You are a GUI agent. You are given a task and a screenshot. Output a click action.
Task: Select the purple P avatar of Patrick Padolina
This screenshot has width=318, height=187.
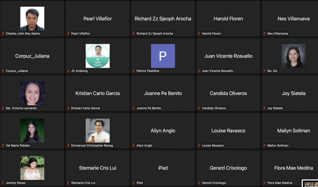click(x=163, y=56)
